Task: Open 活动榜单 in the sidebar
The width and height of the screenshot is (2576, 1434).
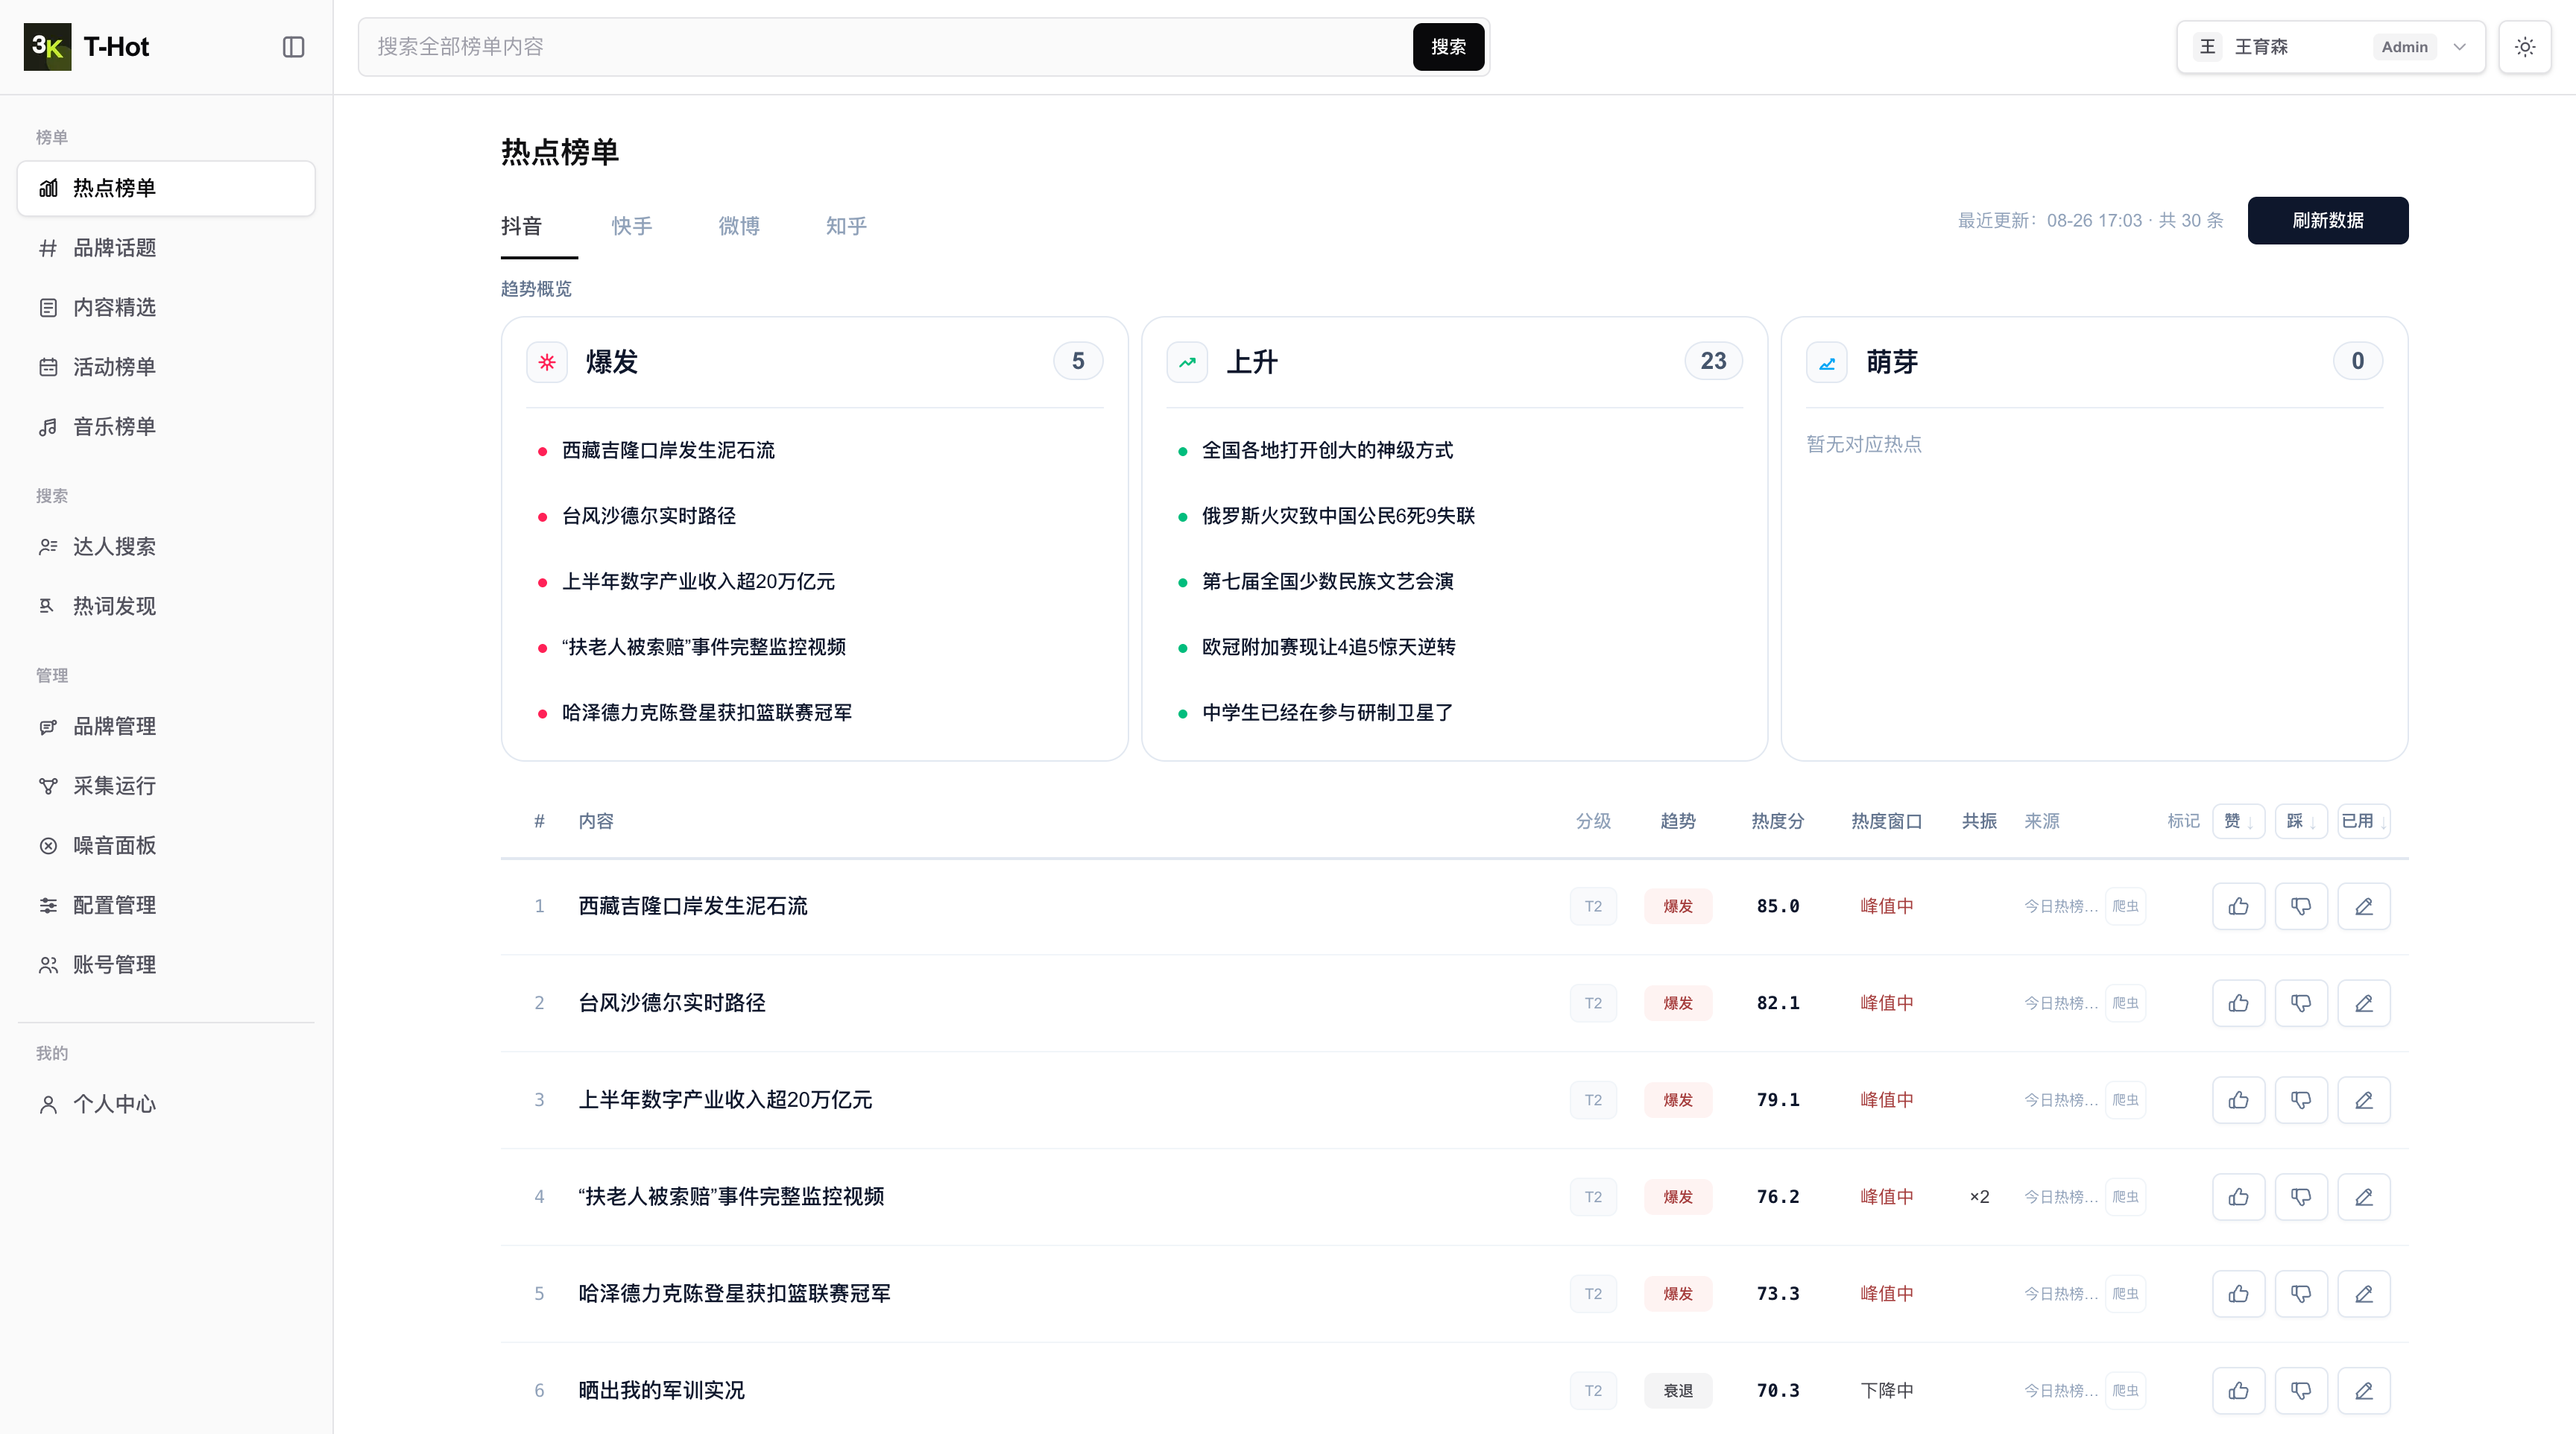Action: point(166,367)
